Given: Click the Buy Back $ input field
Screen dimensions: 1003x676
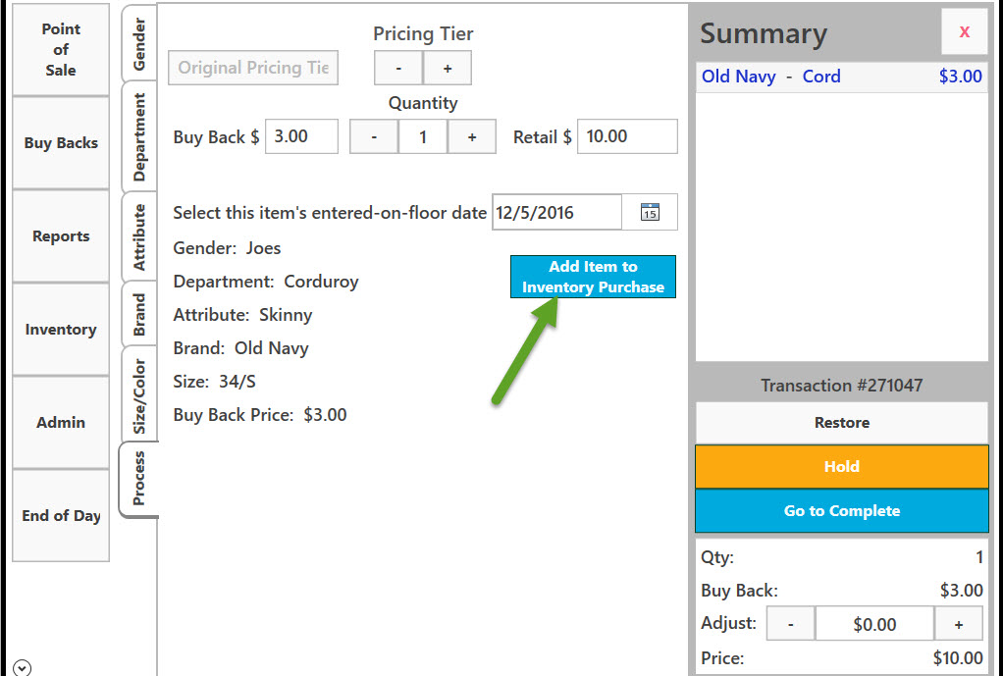Looking at the screenshot, I should click(x=301, y=136).
